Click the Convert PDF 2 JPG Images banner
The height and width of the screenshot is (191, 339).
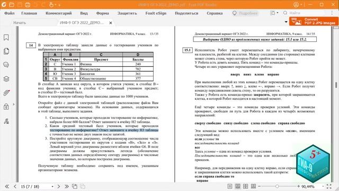click(x=314, y=21)
